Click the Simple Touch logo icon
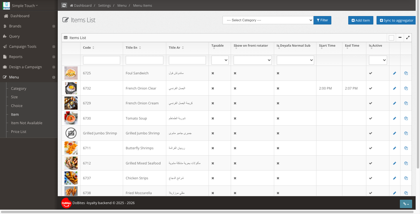Screen dimensions: 420x214 point(6,6)
